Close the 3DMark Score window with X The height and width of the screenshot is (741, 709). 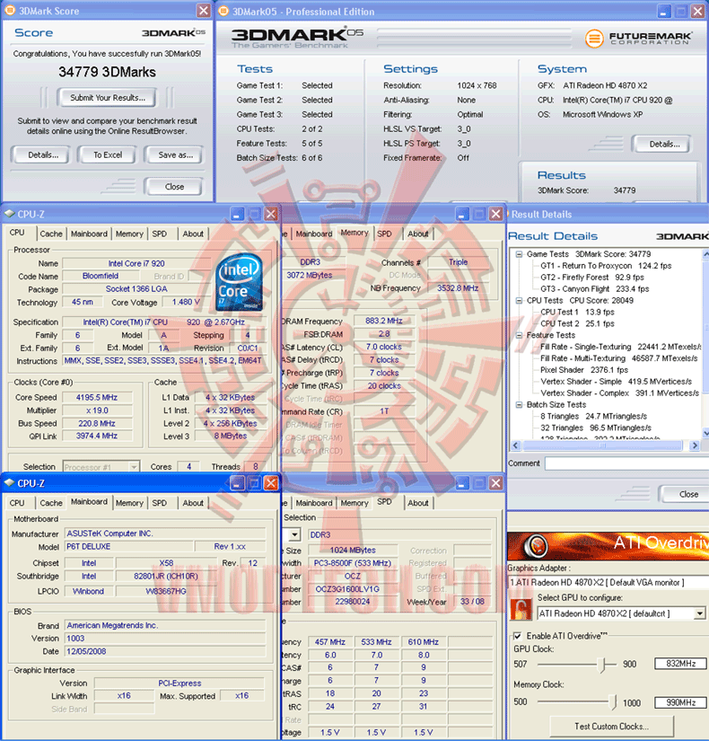204,11
